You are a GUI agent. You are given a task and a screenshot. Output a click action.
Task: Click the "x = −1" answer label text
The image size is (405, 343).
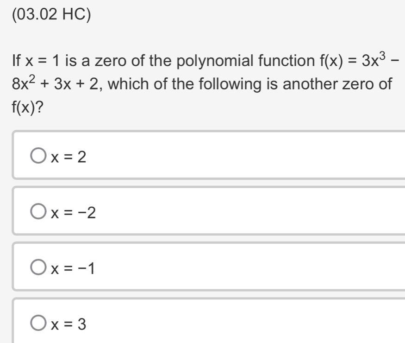point(73,268)
